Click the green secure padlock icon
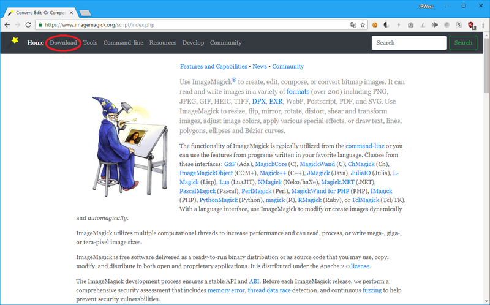The width and height of the screenshot is (490, 305). (40, 25)
